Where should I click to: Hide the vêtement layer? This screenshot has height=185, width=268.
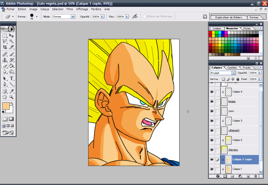click(212, 131)
